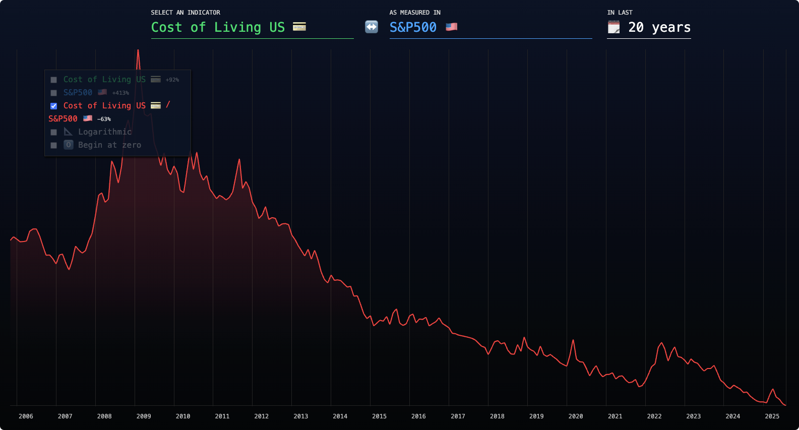This screenshot has height=430, width=799.
Task: Enable the S&P500 +413% series checkbox
Action: pyautogui.click(x=54, y=93)
